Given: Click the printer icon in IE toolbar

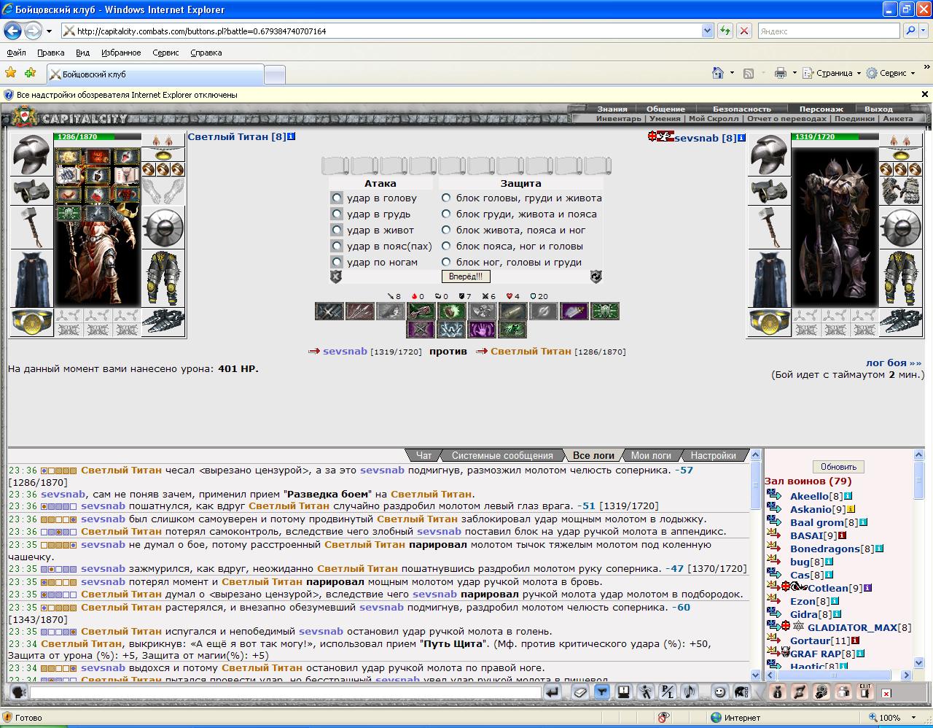Looking at the screenshot, I should 781,73.
